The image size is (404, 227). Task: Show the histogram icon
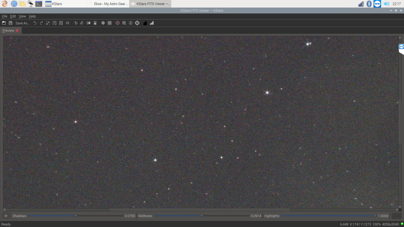(145, 23)
